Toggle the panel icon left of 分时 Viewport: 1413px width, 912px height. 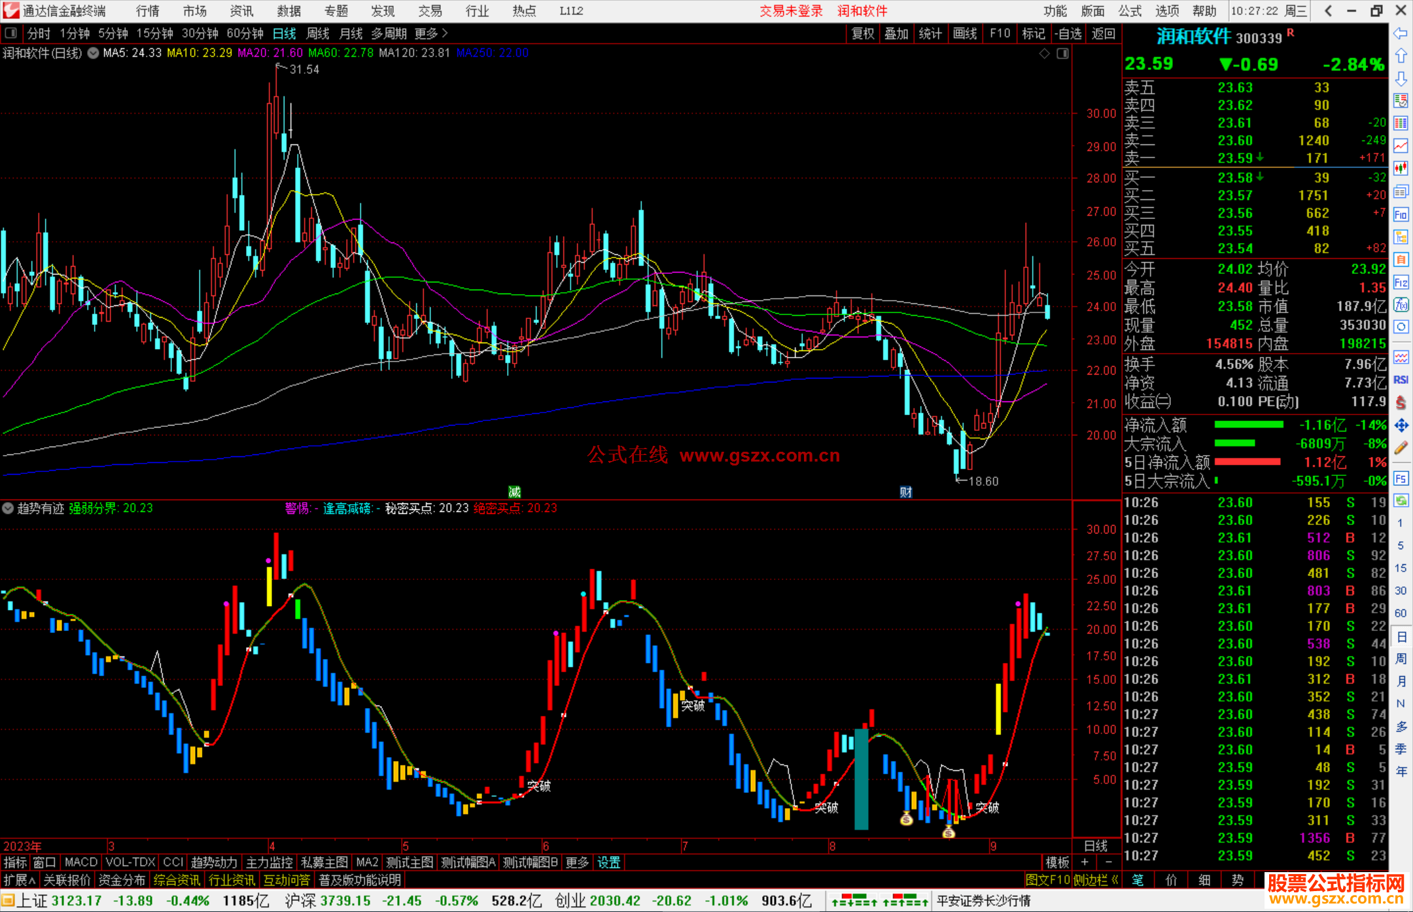[x=11, y=33]
